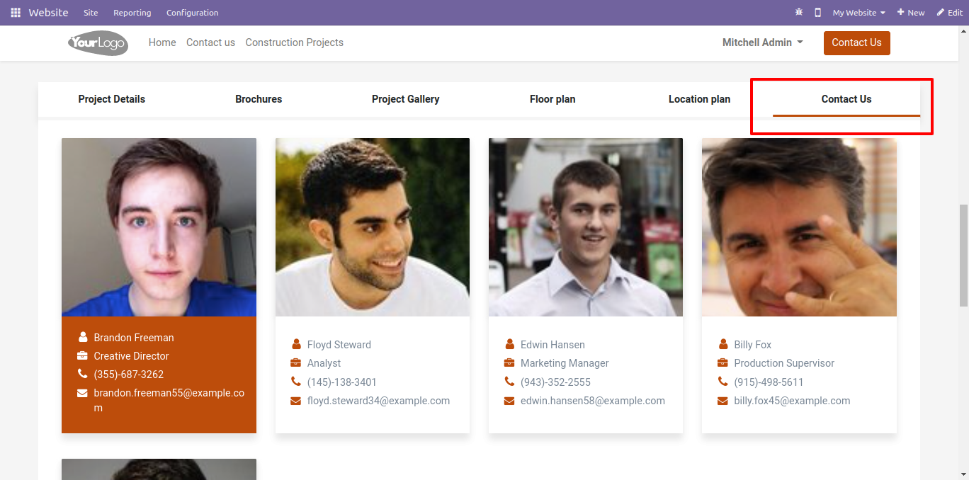Click envelope icon beside edwin.hansen58 email

pyautogui.click(x=509, y=401)
